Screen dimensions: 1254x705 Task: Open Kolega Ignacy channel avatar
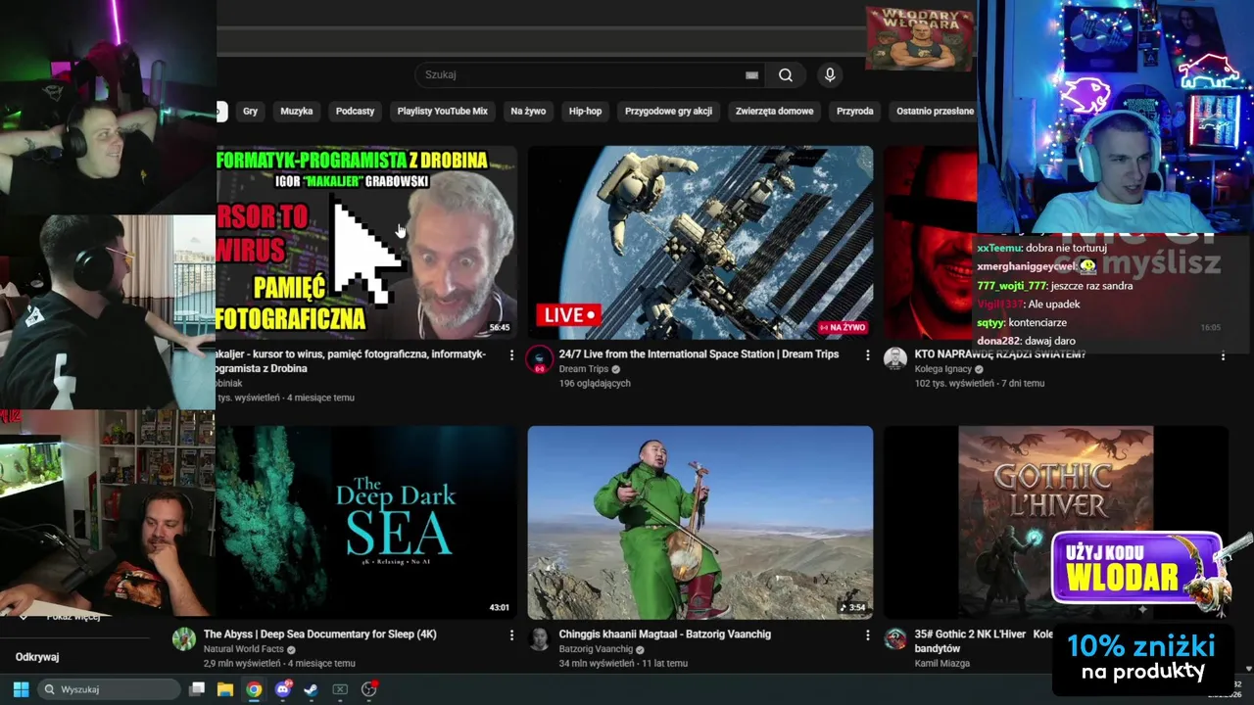tap(894, 359)
